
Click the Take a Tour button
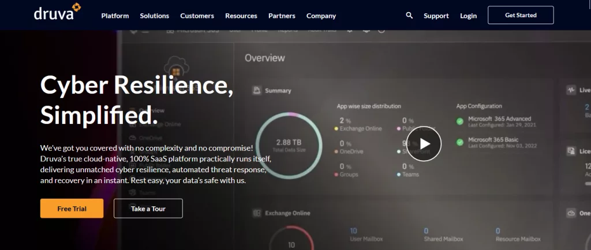pos(148,209)
